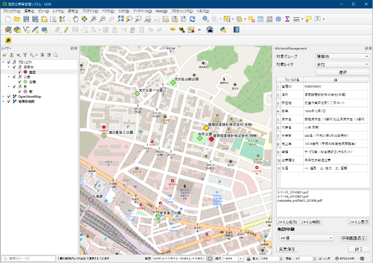Open the attribute table

click(261, 19)
